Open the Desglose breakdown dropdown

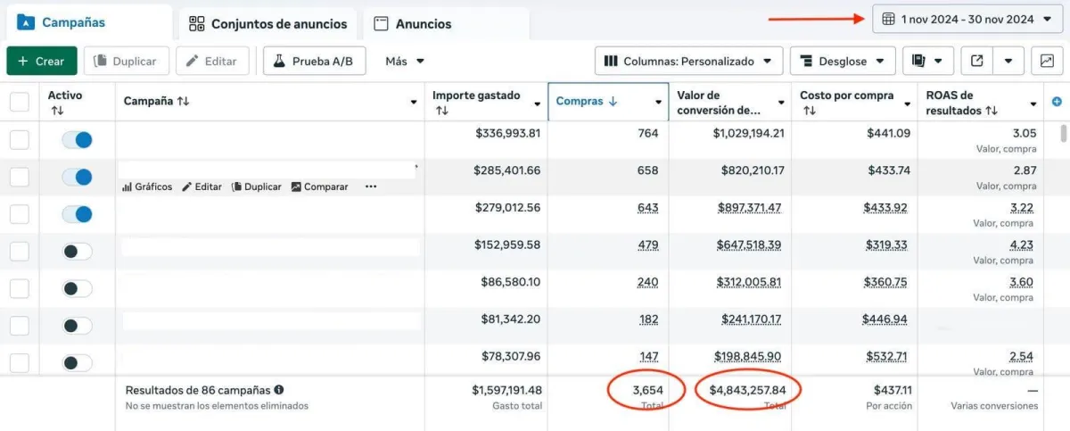pos(843,61)
